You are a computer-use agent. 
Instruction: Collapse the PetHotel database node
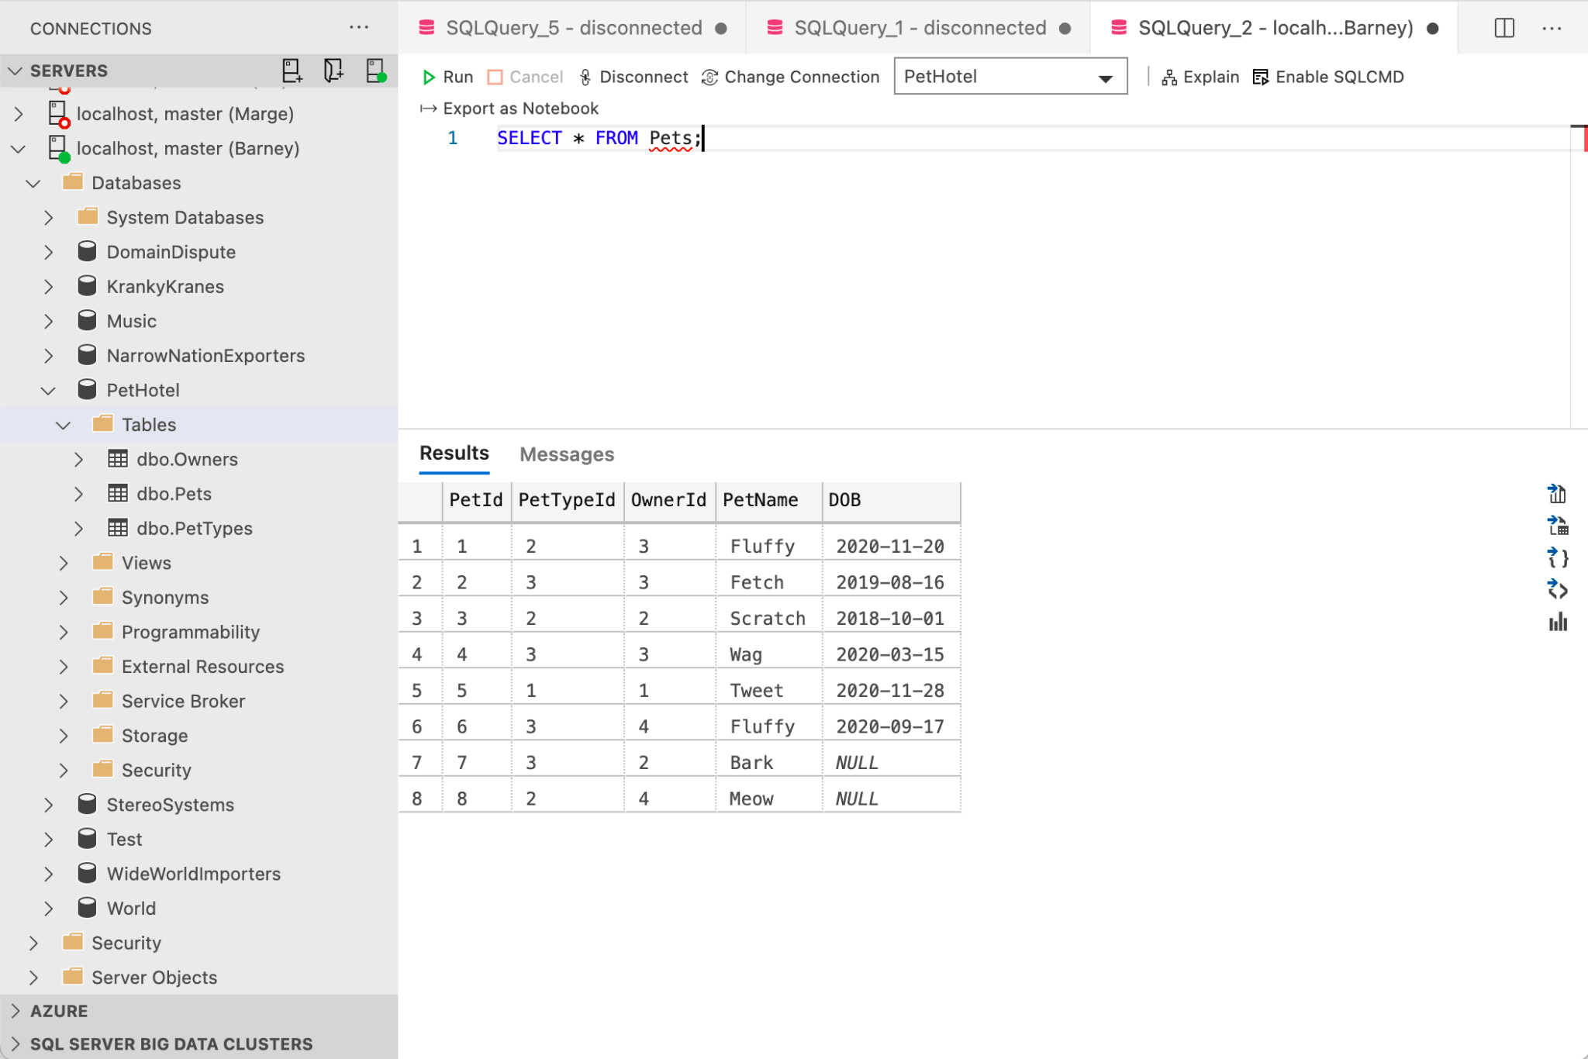(48, 390)
